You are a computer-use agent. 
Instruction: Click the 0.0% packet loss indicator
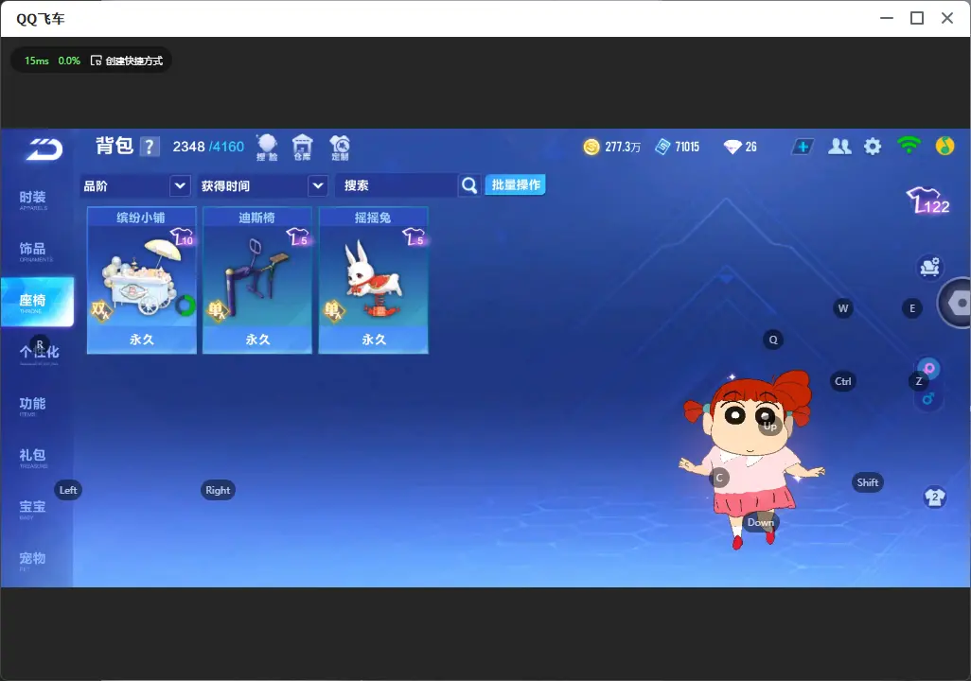(x=69, y=61)
